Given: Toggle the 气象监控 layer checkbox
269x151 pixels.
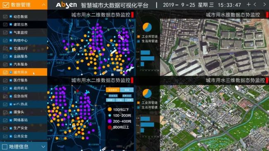Looking at the screenshot, I should [5, 32].
